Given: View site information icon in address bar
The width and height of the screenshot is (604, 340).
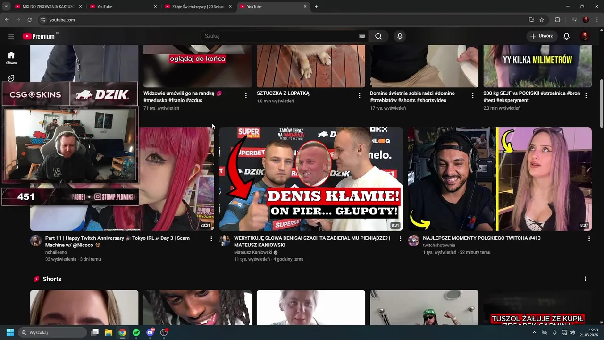Looking at the screenshot, I should pyautogui.click(x=43, y=20).
